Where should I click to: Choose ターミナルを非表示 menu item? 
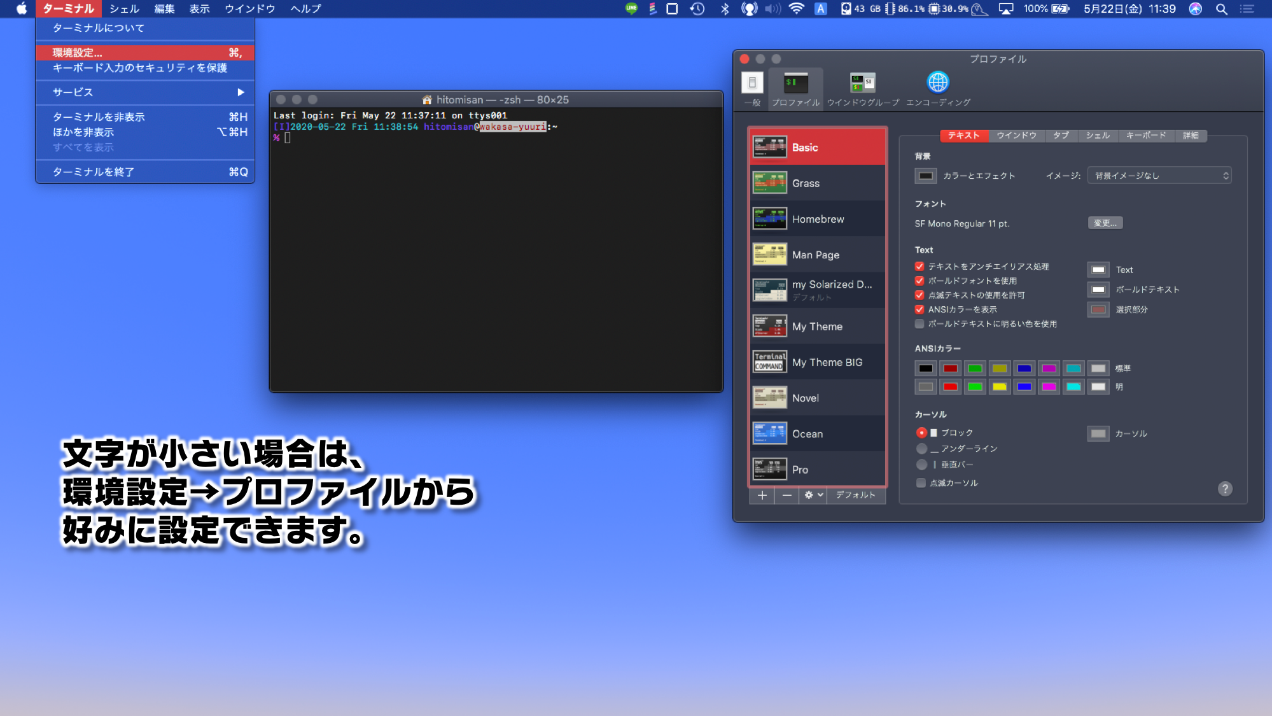tap(145, 117)
